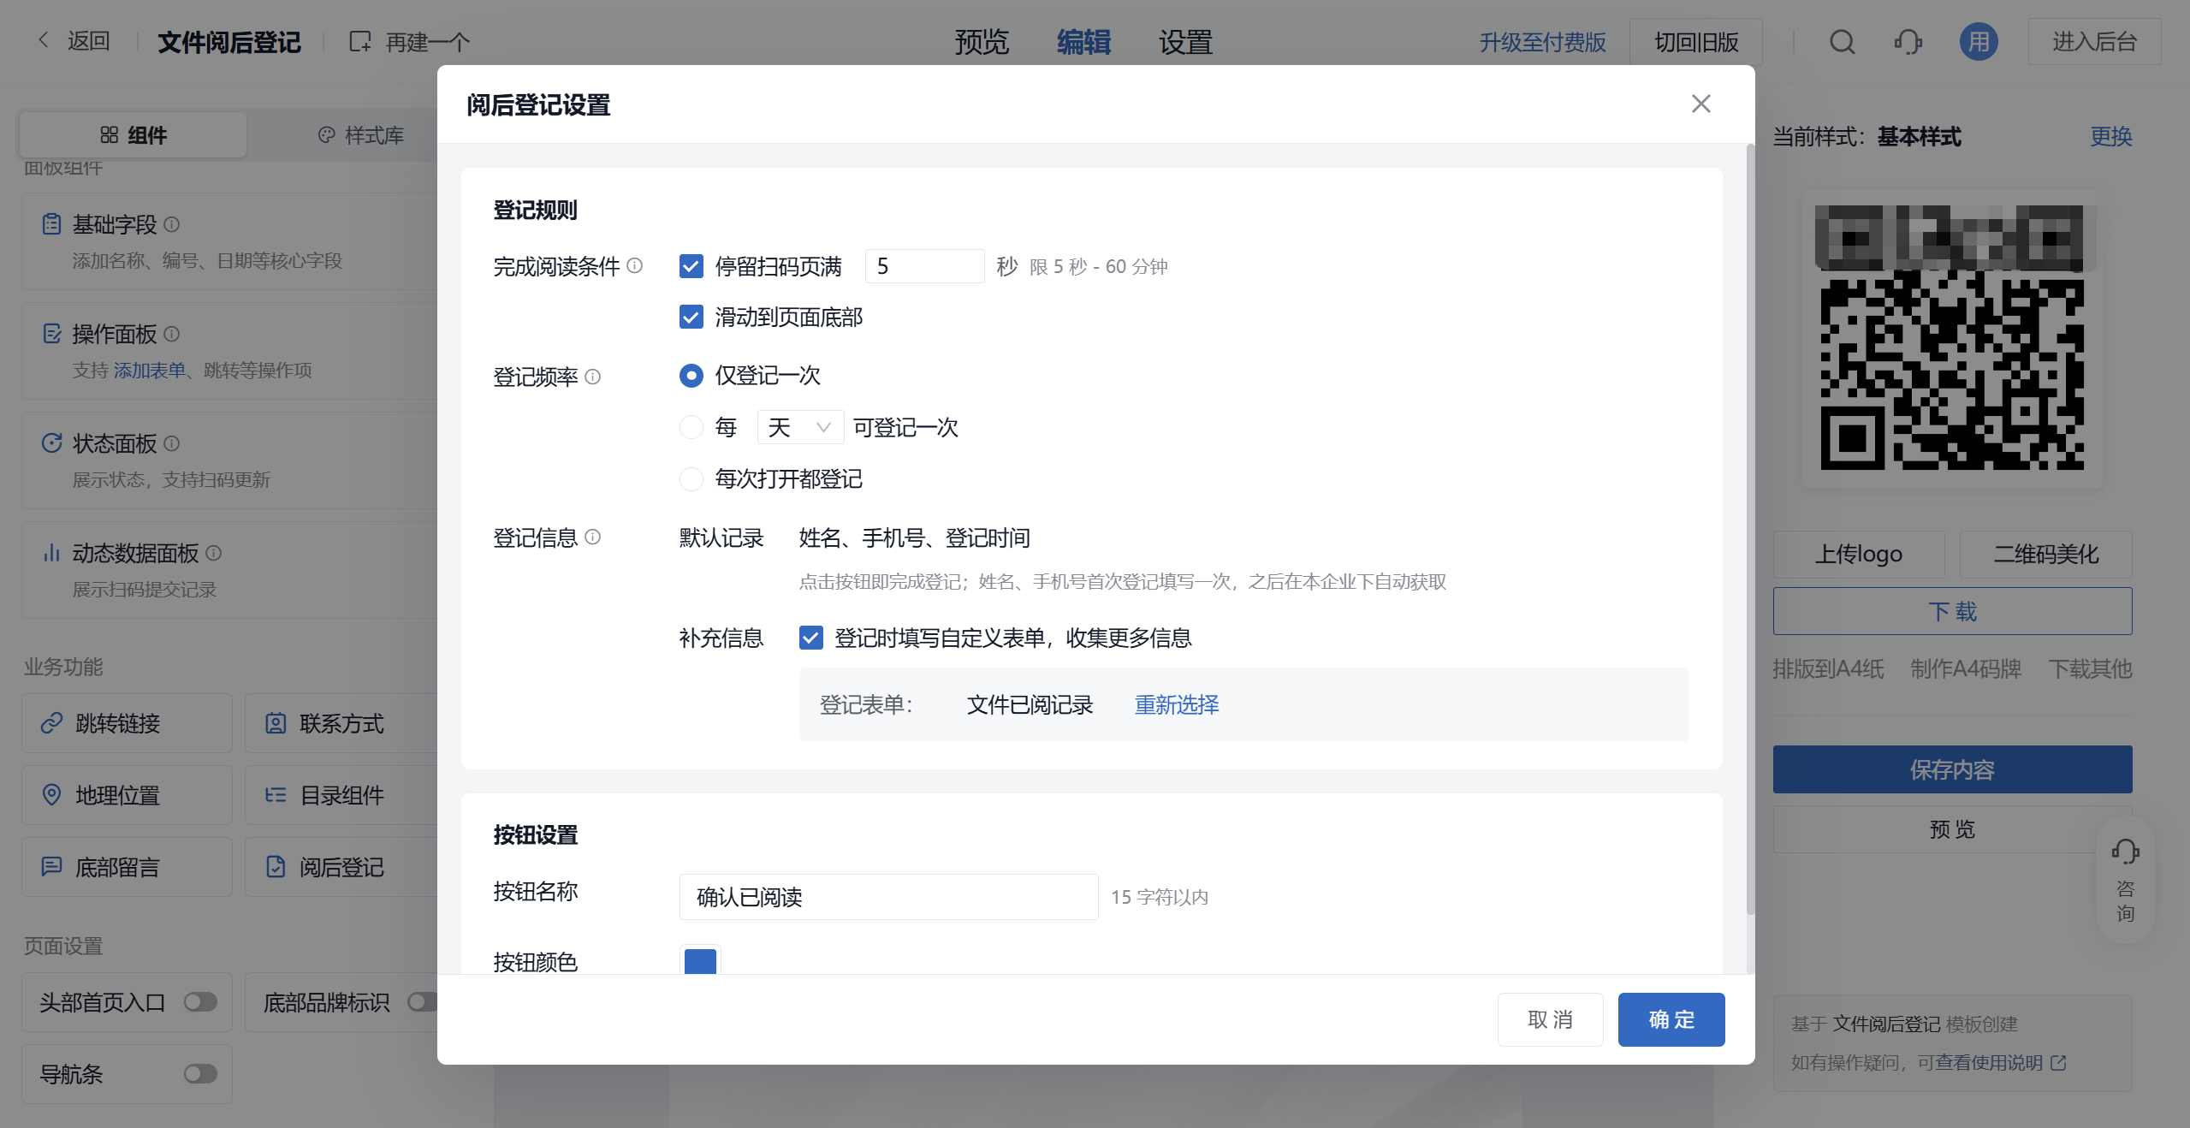Image resolution: width=2190 pixels, height=1128 pixels.
Task: Select the 组件 tab
Action: point(134,134)
